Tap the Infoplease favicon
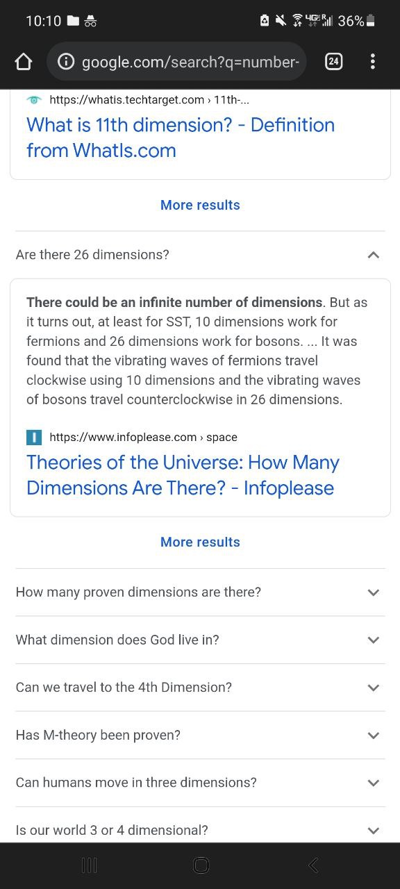 34,437
